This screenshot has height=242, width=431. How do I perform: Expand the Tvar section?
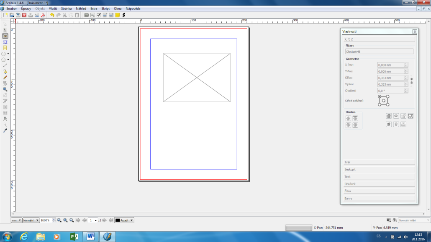[x=379, y=162]
